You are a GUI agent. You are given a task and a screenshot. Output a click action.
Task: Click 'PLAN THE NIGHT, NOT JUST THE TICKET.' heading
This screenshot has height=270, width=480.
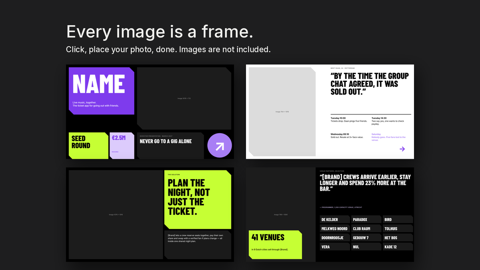point(189,197)
